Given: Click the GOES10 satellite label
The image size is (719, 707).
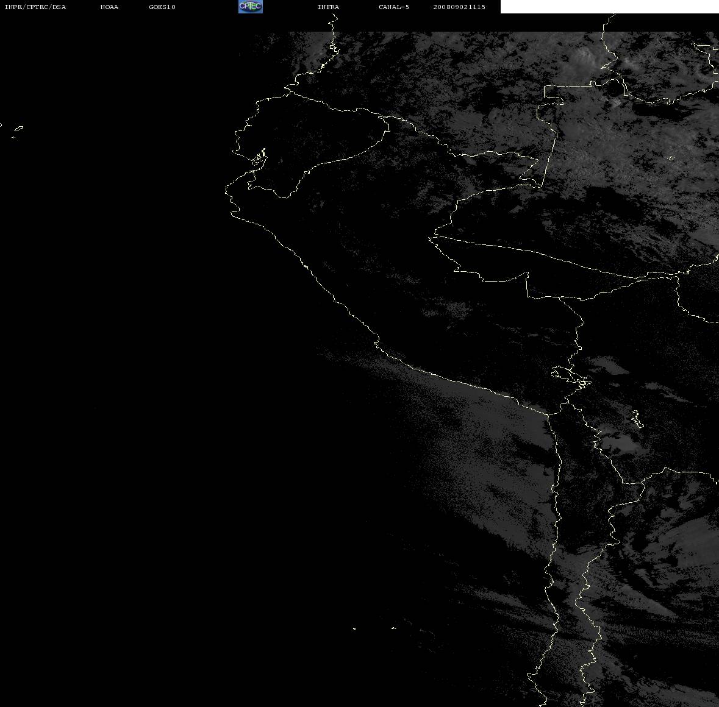Looking at the screenshot, I should [x=162, y=7].
